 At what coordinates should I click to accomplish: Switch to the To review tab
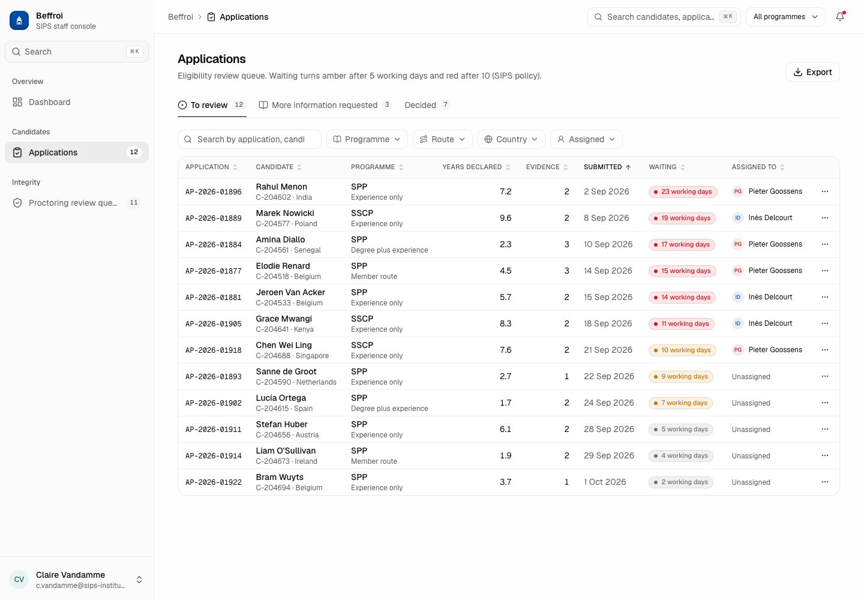tap(212, 105)
